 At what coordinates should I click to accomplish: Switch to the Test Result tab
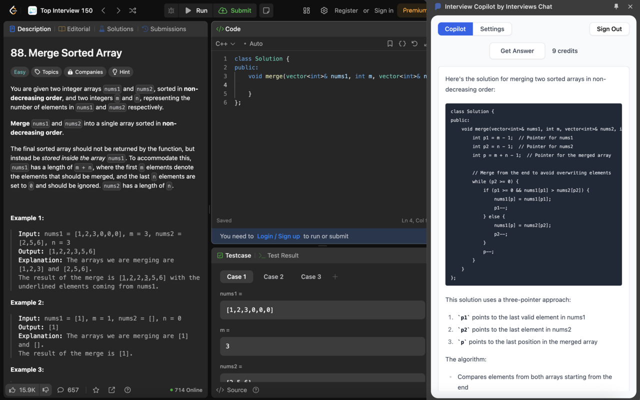pyautogui.click(x=278, y=255)
